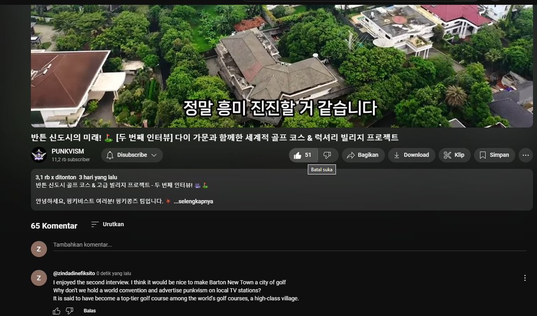This screenshot has width=537, height=316.
Task: Click the video player frame
Action: tap(282, 66)
